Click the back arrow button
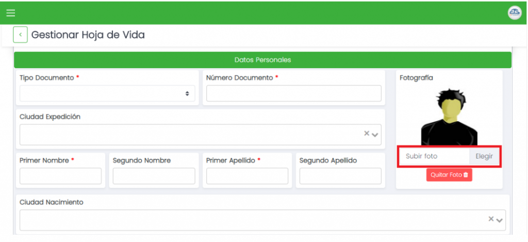The width and height of the screenshot is (528, 242). 20,35
